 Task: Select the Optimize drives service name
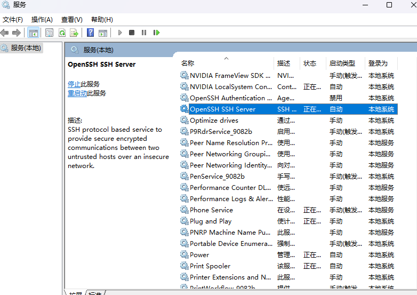pos(214,121)
